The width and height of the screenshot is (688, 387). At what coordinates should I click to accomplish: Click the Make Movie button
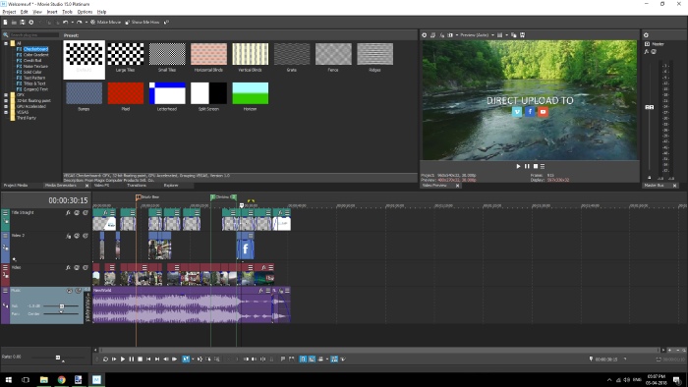point(105,22)
